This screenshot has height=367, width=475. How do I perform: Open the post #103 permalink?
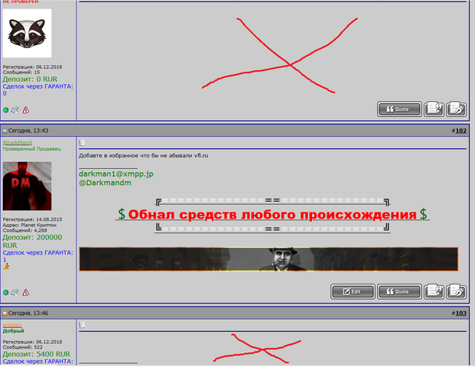[x=460, y=313]
